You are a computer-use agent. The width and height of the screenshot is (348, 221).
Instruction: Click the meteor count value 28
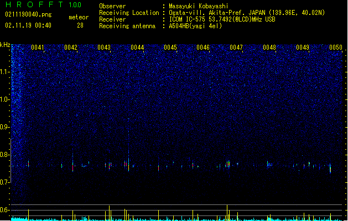(x=80, y=25)
